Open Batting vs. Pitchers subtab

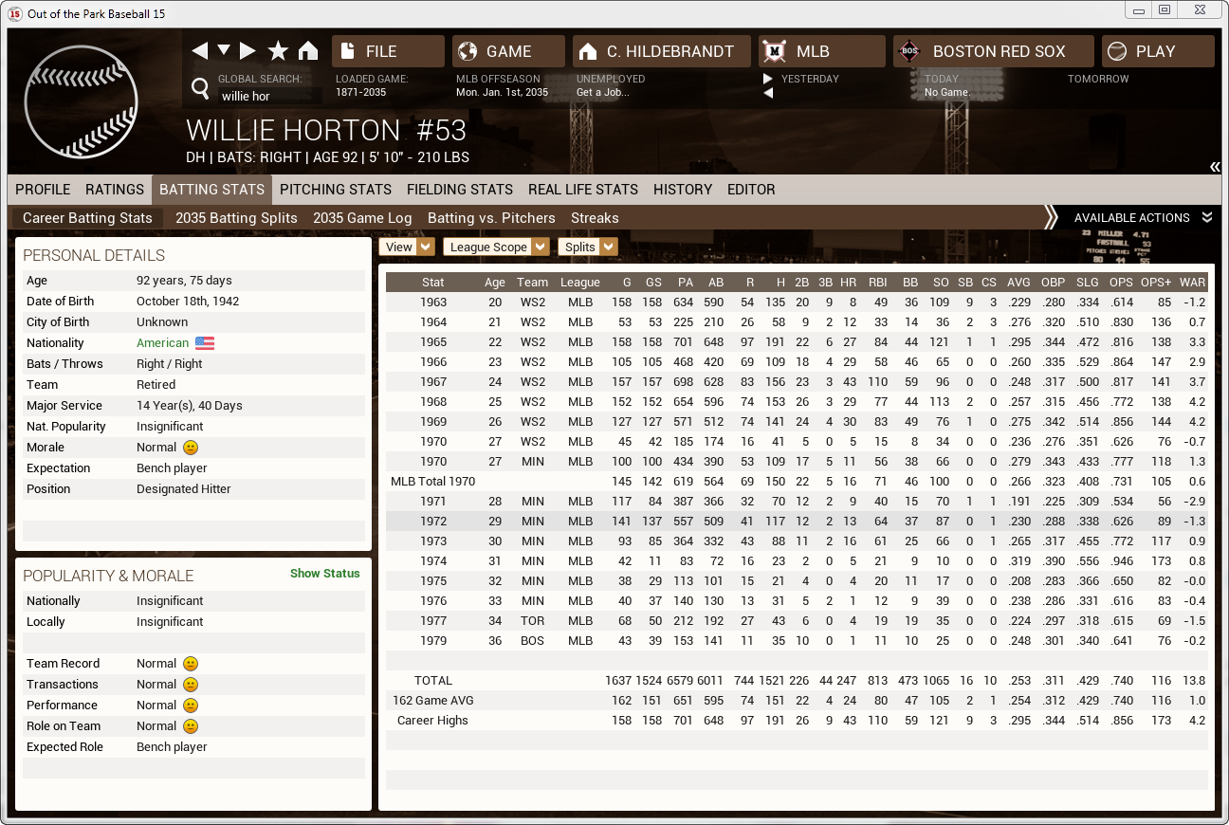point(491,218)
